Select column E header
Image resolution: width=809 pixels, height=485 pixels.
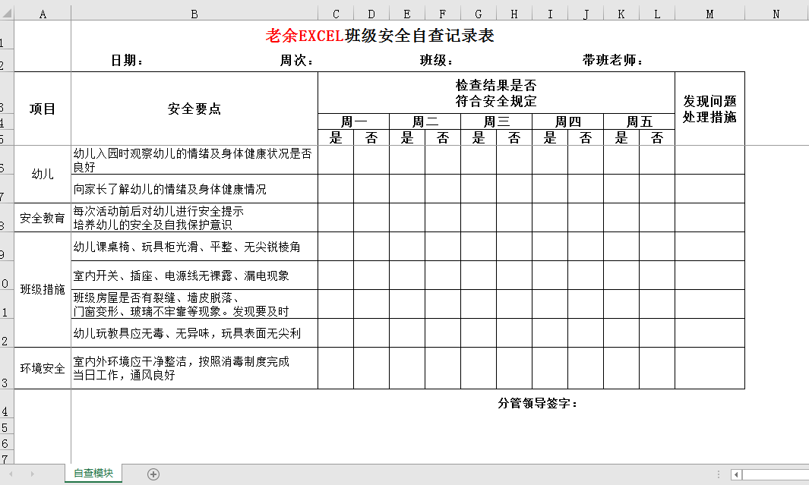click(x=407, y=14)
